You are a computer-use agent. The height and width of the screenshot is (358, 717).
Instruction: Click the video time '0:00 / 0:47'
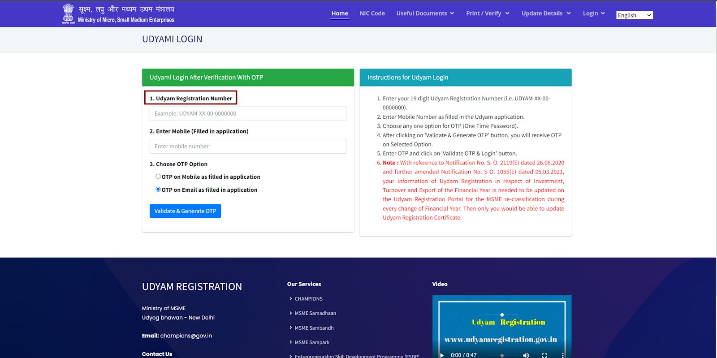pos(464,355)
